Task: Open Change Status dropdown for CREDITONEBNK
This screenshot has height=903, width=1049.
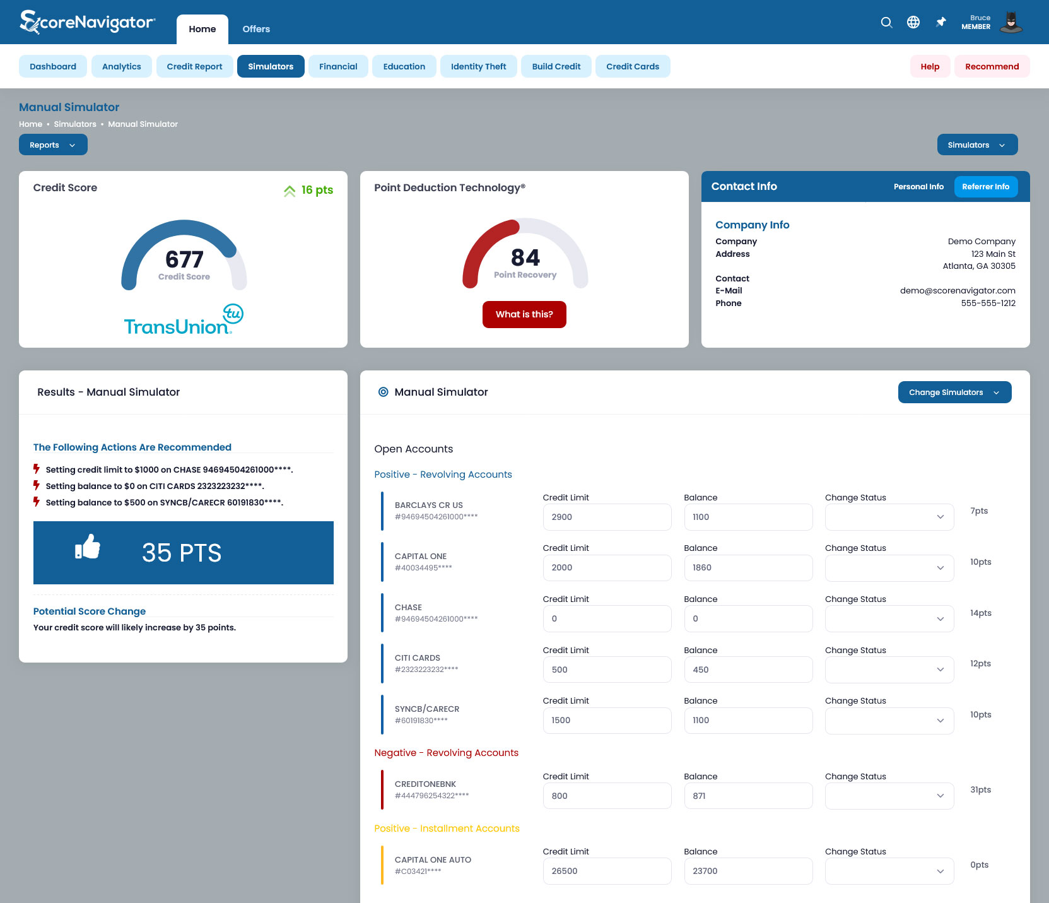Action: [889, 796]
